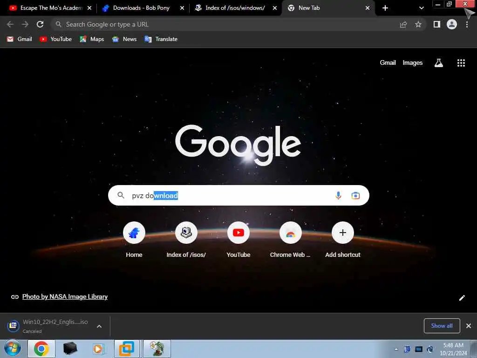Open the media player taskbar icon

point(98,349)
